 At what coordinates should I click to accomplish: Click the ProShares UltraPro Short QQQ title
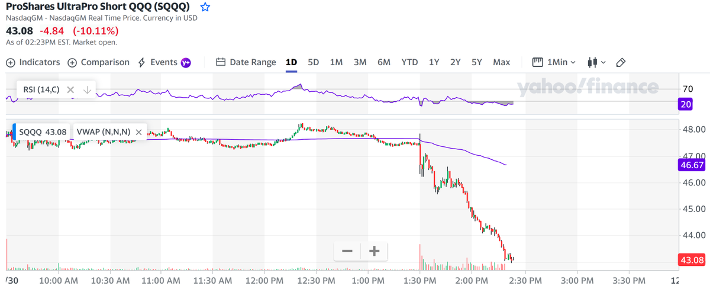pos(98,7)
